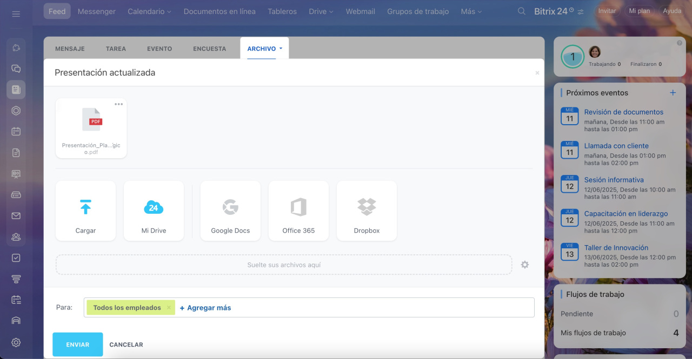Switch to the MENSAJE tab
The image size is (692, 359).
tap(70, 49)
